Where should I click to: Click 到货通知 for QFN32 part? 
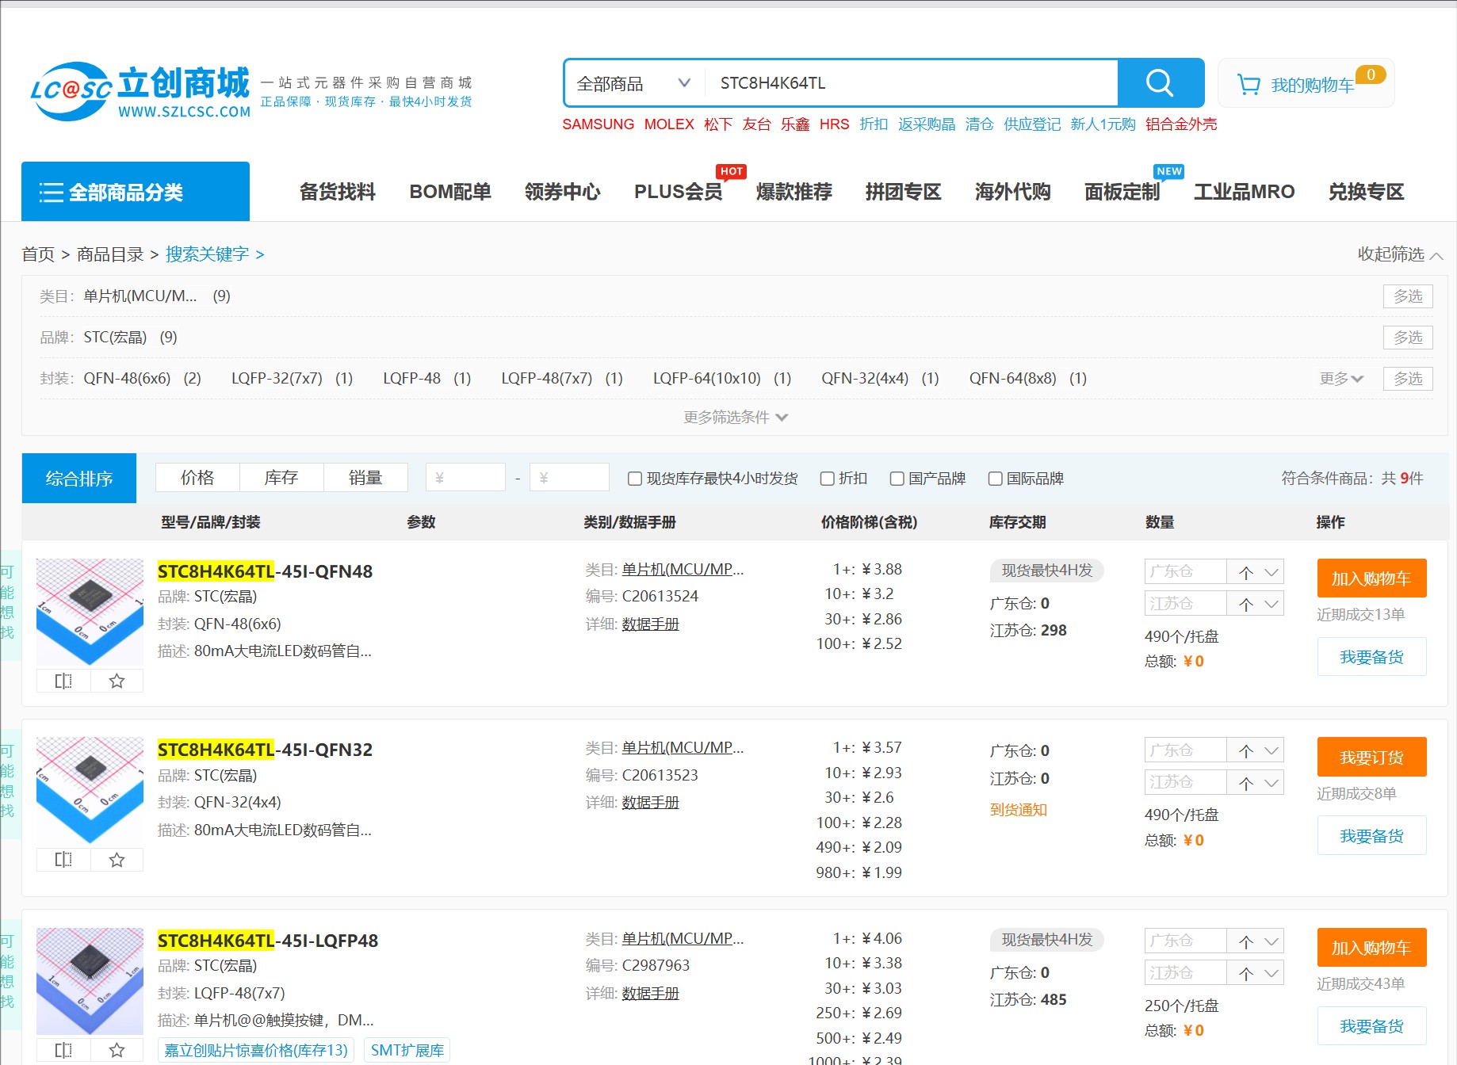(1019, 810)
